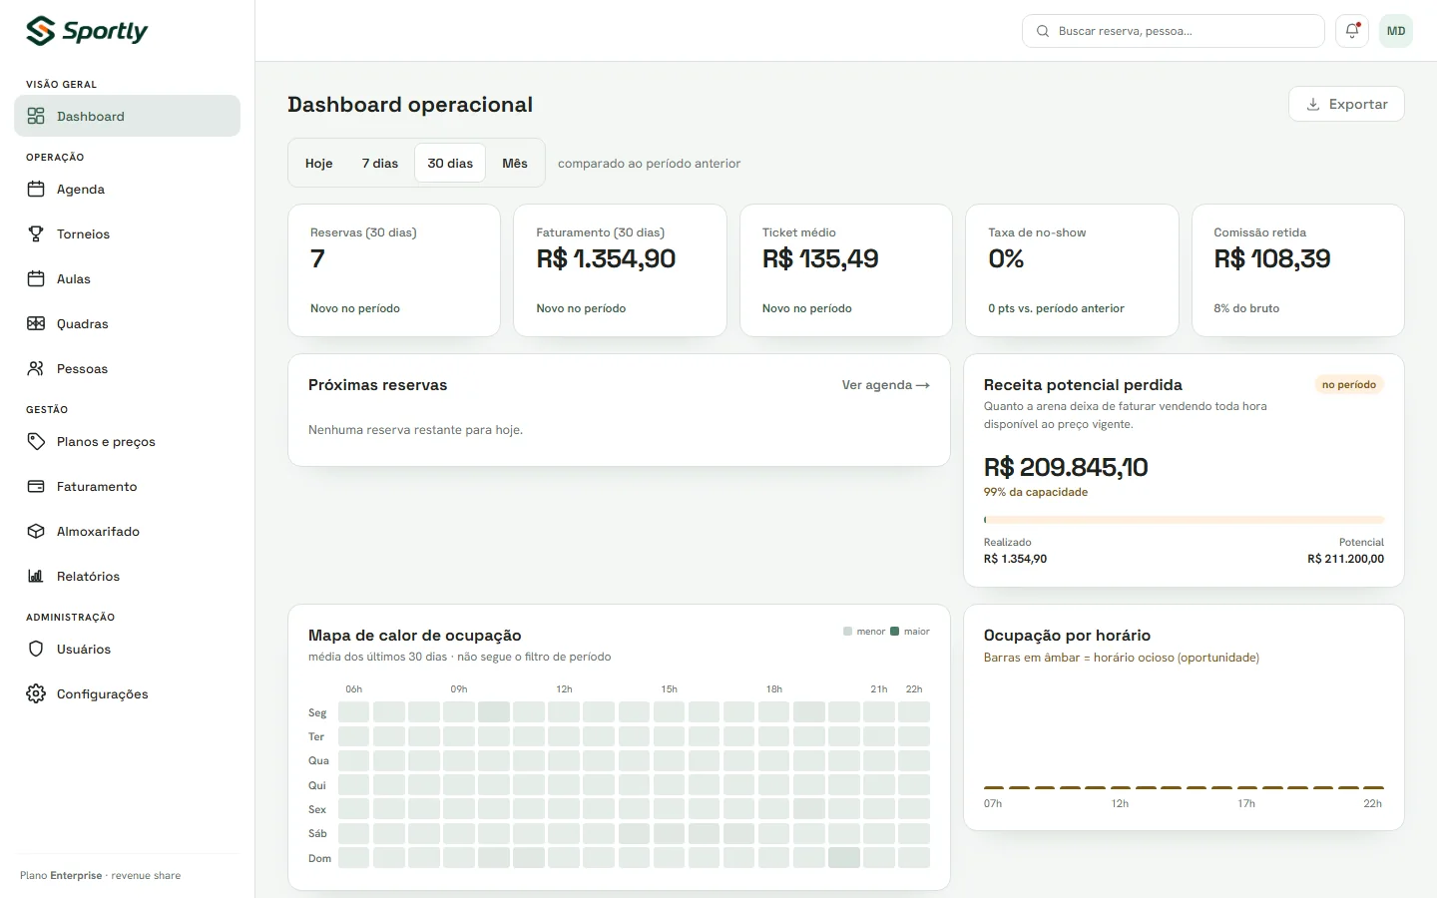Click the Planos e preços tag icon
Screen dimensions: 1437x898
click(x=36, y=441)
